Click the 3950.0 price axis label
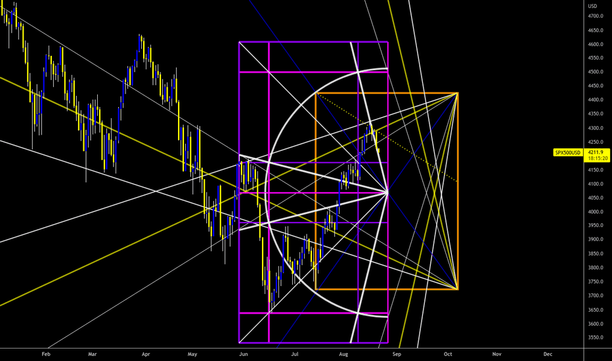Screen dimensions: 612x361 tap(596, 226)
